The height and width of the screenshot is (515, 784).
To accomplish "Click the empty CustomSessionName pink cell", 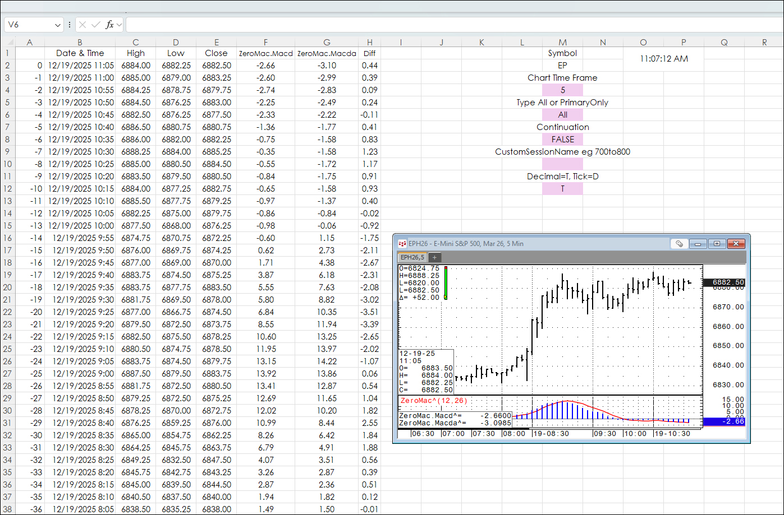I will pyautogui.click(x=562, y=164).
